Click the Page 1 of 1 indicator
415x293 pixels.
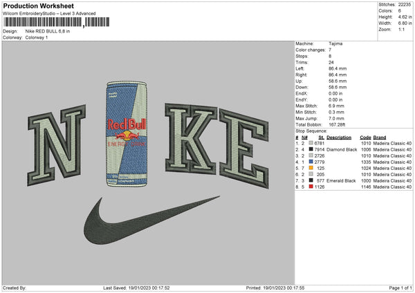coord(400,288)
